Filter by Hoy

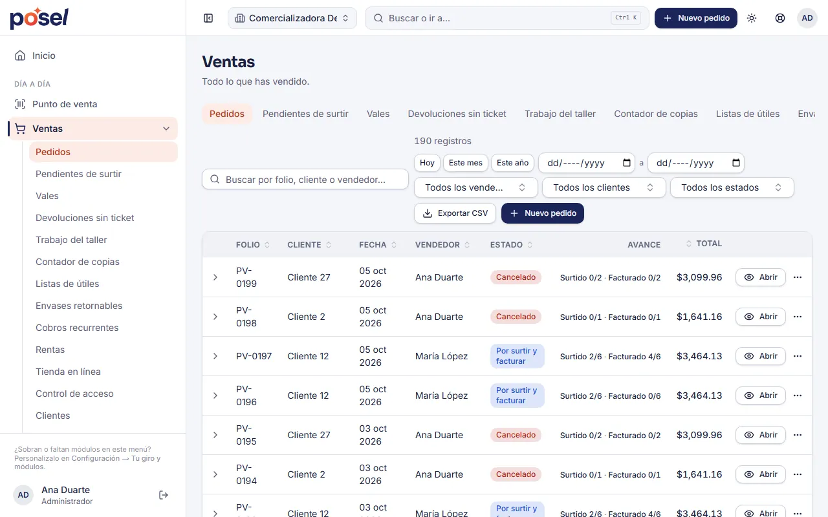click(x=427, y=163)
